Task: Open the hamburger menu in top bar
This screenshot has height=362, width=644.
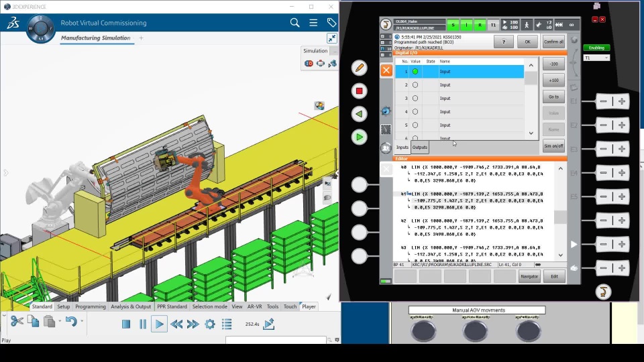Action: click(313, 23)
